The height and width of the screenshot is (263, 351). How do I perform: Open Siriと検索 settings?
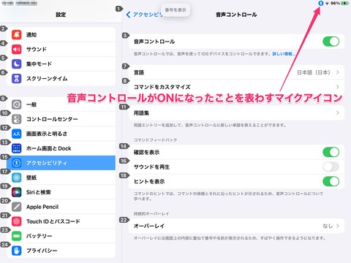(x=61, y=192)
